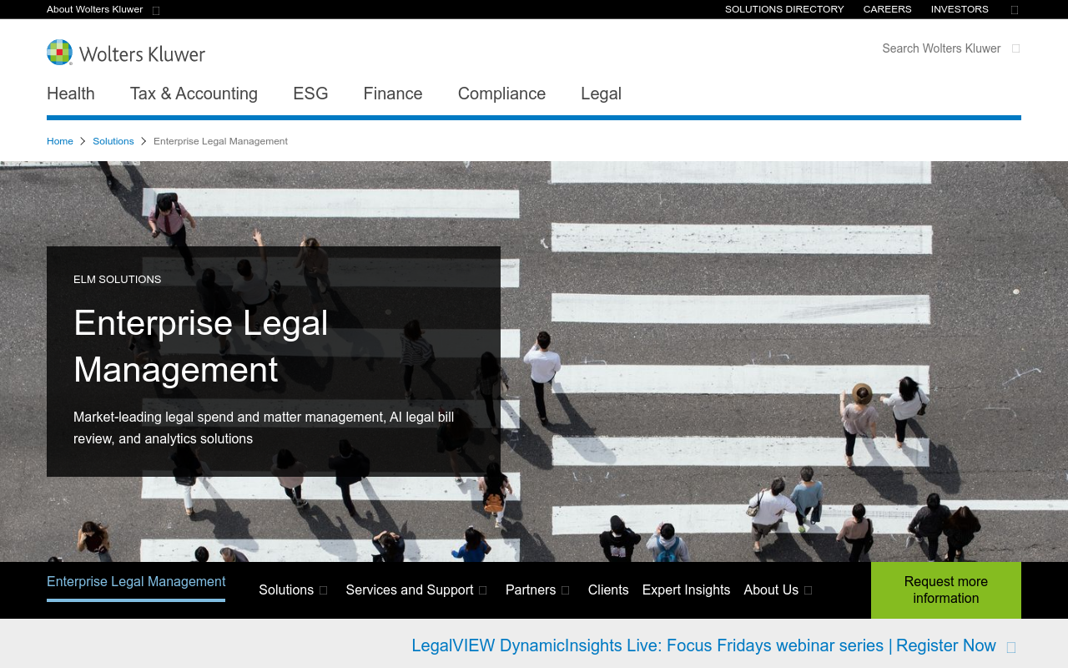Expand the About Us dropdown
Image resolution: width=1068 pixels, height=668 pixels.
771,590
